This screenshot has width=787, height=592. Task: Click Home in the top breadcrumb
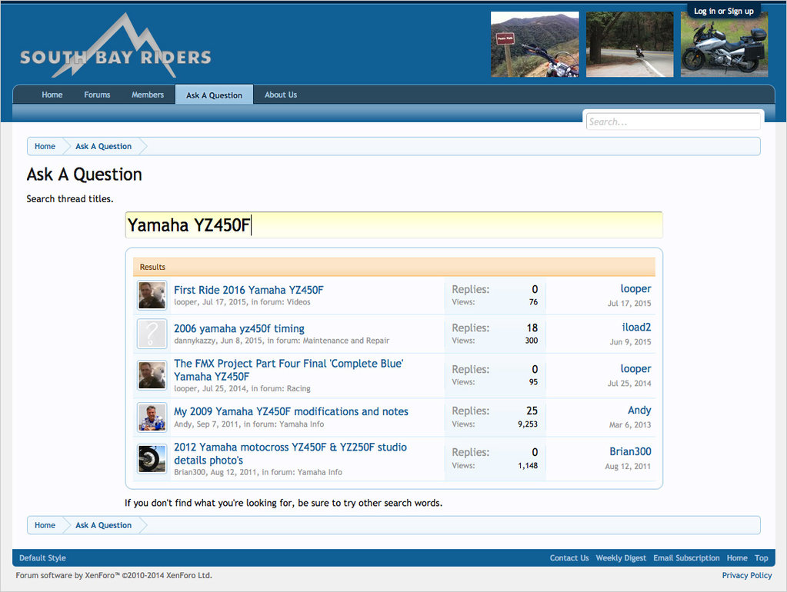(45, 146)
